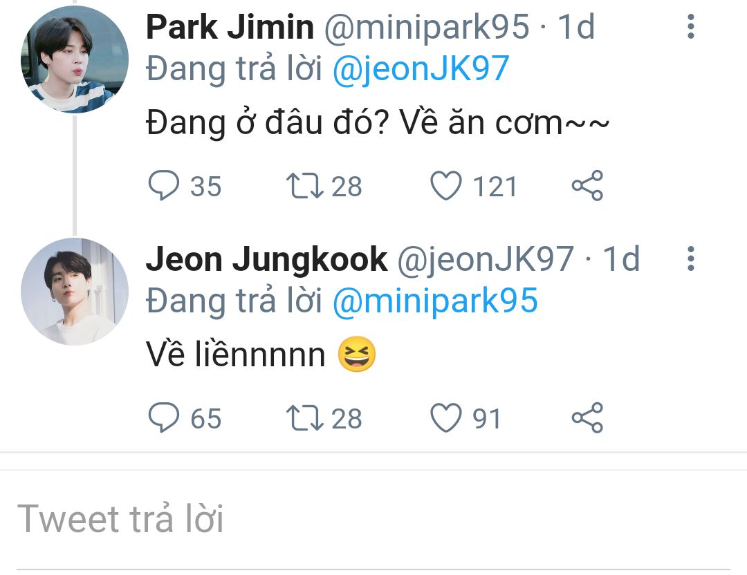The height and width of the screenshot is (575, 747).
Task: Open more options for Park Jimin's tweet
Action: [690, 26]
